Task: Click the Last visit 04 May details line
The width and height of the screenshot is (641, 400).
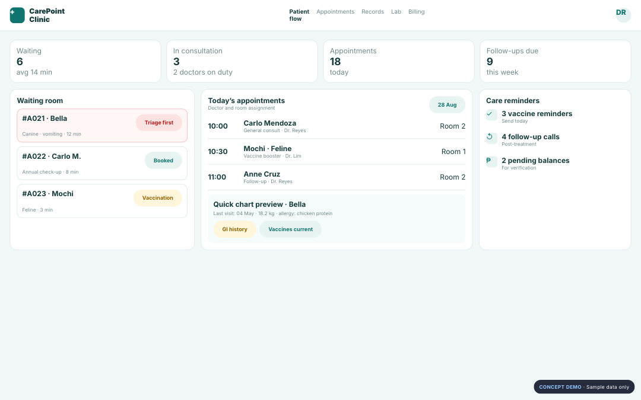Action: click(x=272, y=213)
